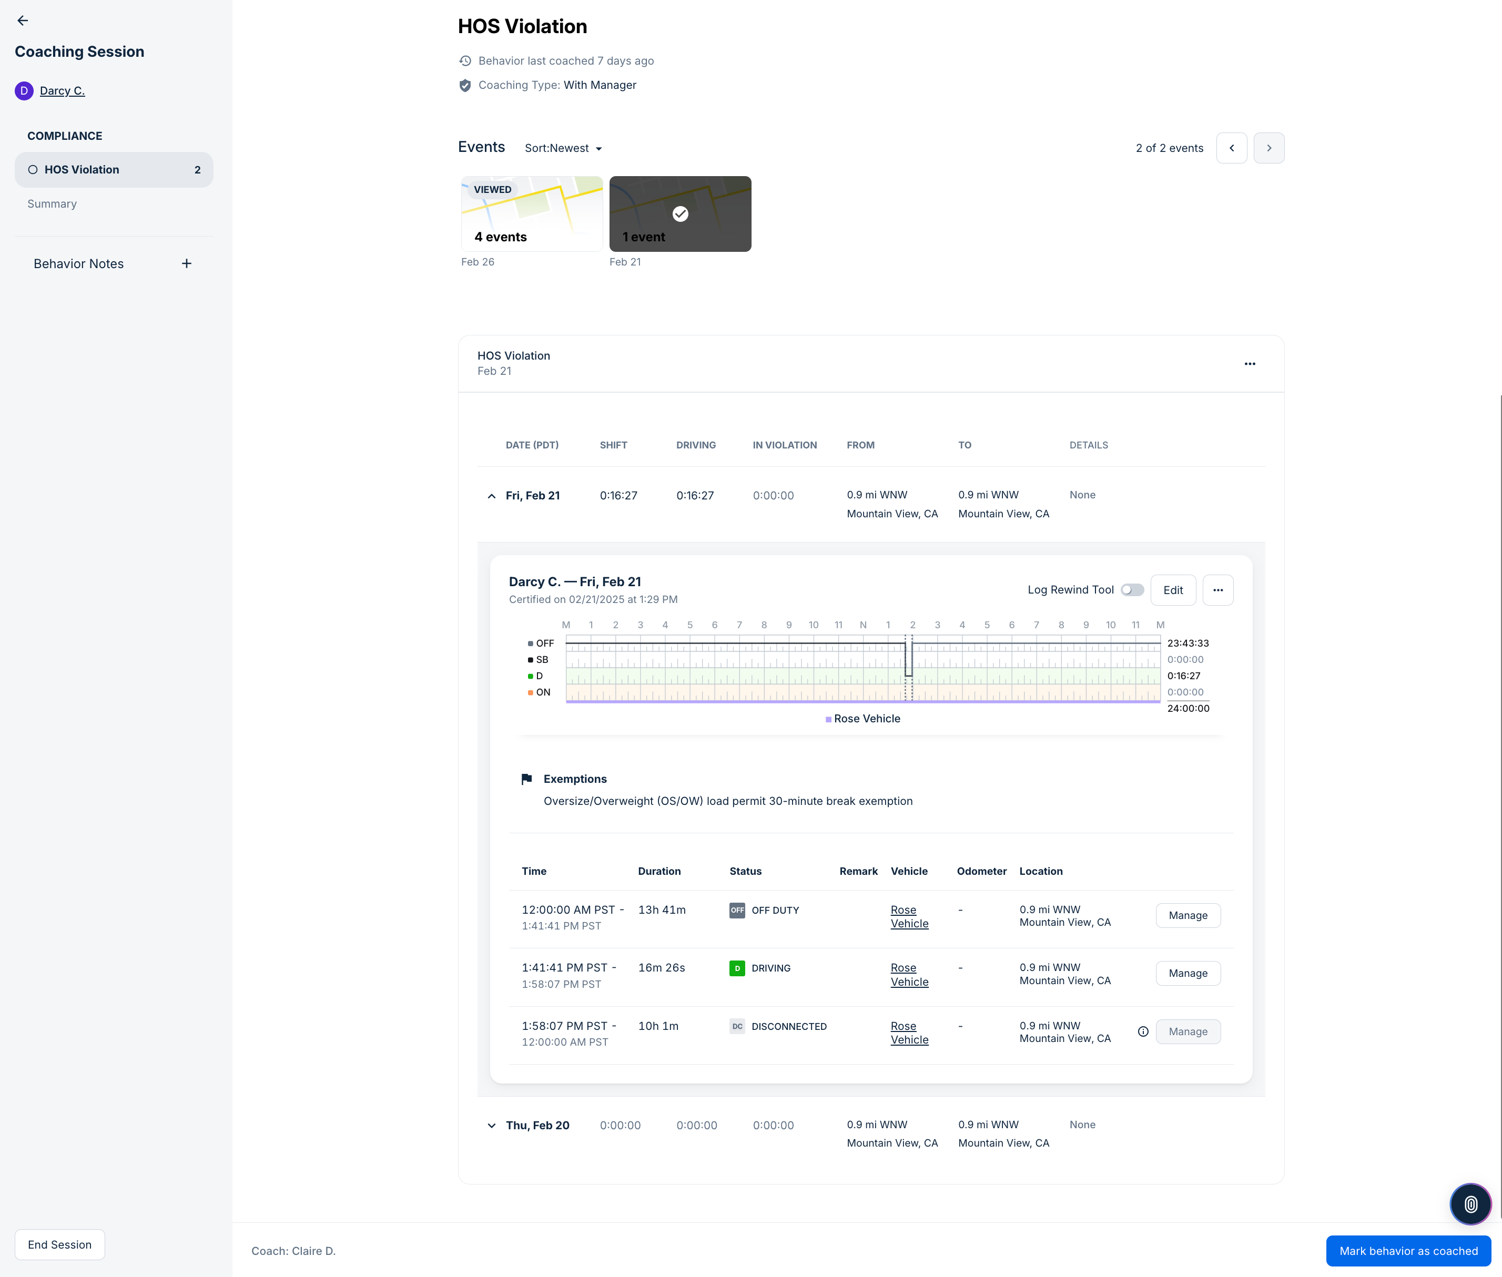
Task: Go to next event with right chevron
Action: click(x=1269, y=148)
